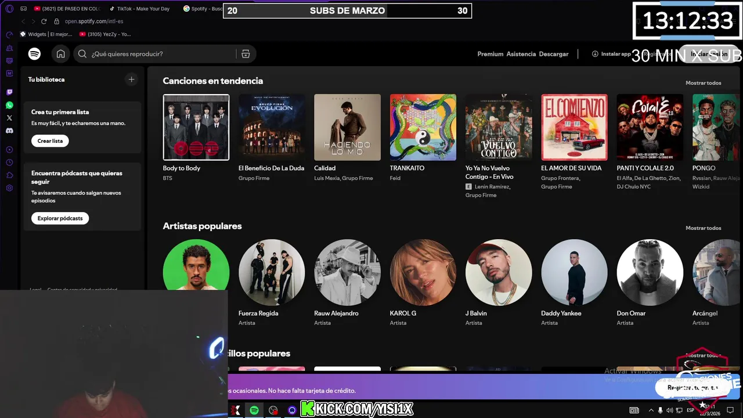
Task: Open Descargar link in Spotify header
Action: point(554,54)
